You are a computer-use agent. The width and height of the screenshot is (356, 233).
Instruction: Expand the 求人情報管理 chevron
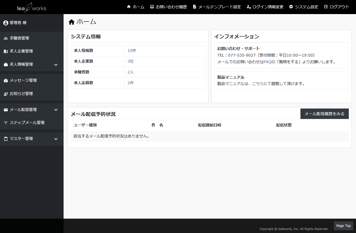tap(56, 65)
